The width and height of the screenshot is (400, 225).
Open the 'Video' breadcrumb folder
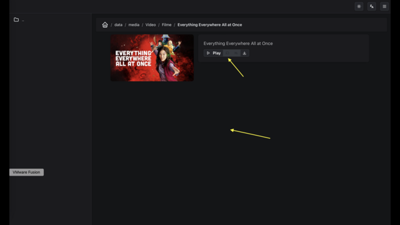click(x=151, y=25)
